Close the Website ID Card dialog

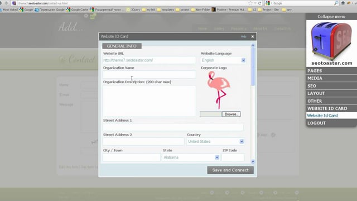(253, 36)
